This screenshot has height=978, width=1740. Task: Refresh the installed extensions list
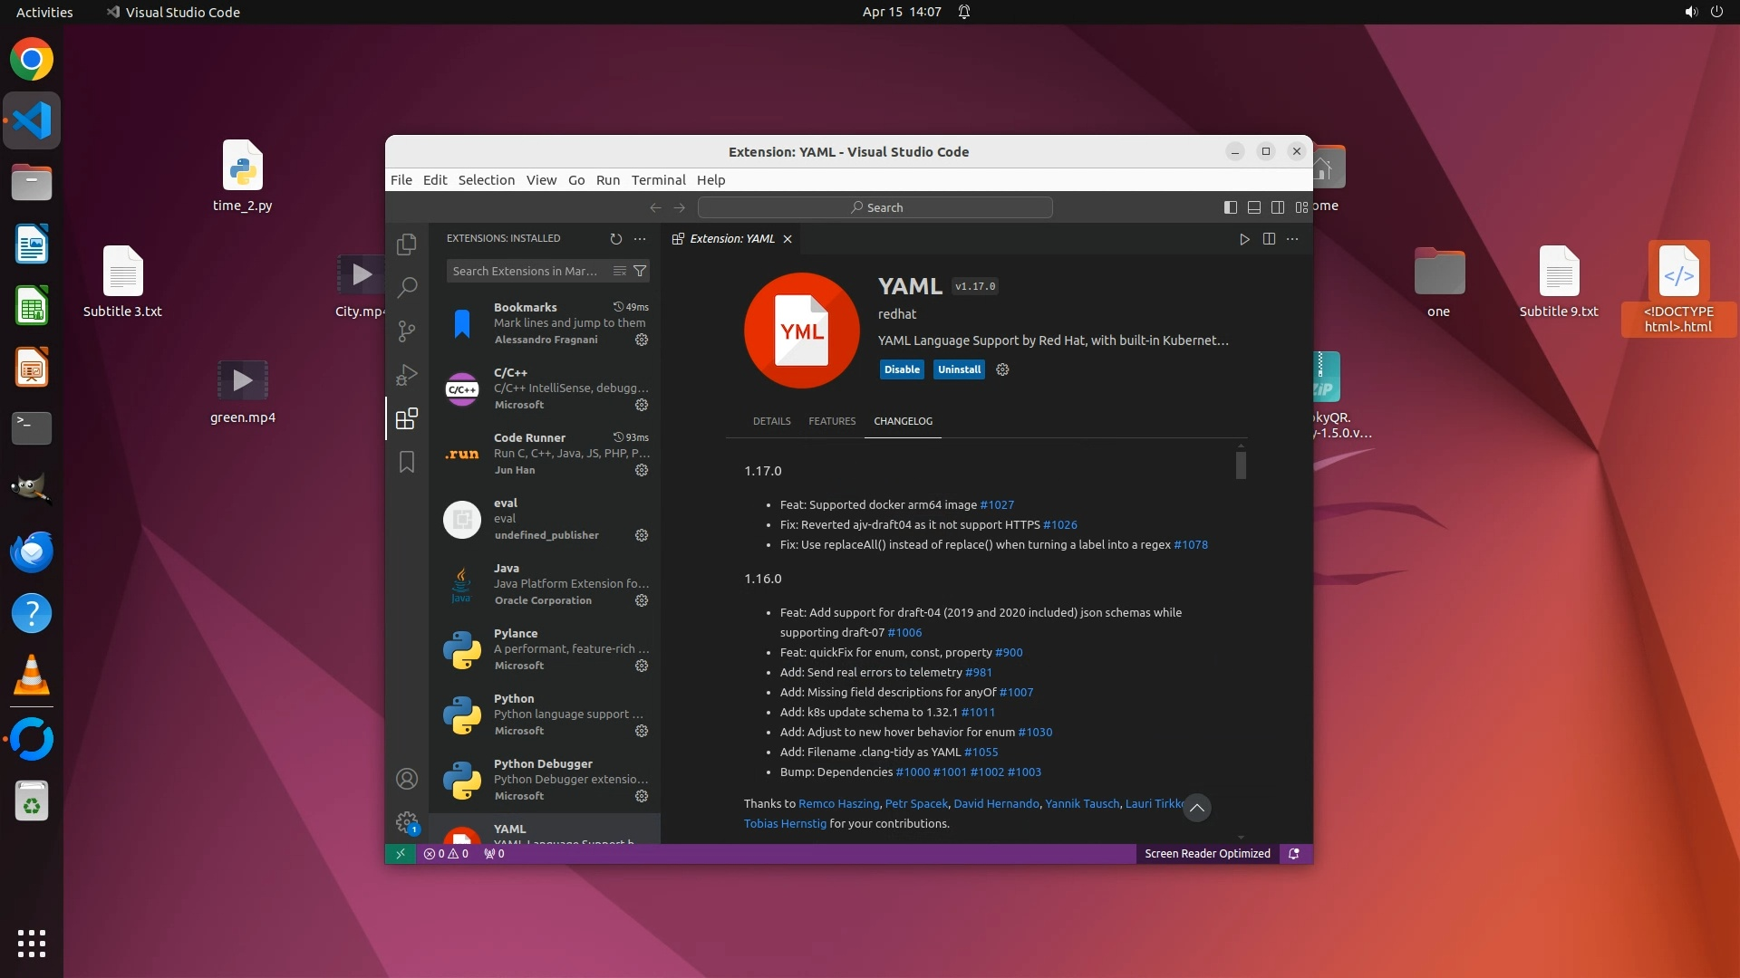coord(616,239)
